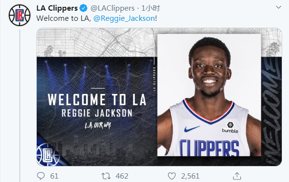Image resolution: width=289 pixels, height=182 pixels.
Task: Click the LA Clippers display name
Action: [57, 8]
